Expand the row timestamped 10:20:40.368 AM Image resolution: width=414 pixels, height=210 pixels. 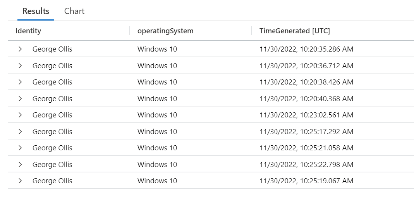(x=20, y=99)
